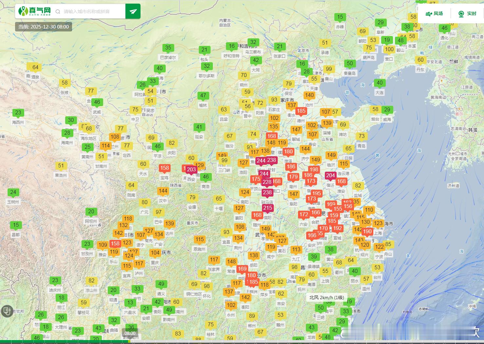The width and height of the screenshot is (484, 344).
Task: Click the 08:00 timeline marker
Action: pyautogui.click(x=130, y=334)
